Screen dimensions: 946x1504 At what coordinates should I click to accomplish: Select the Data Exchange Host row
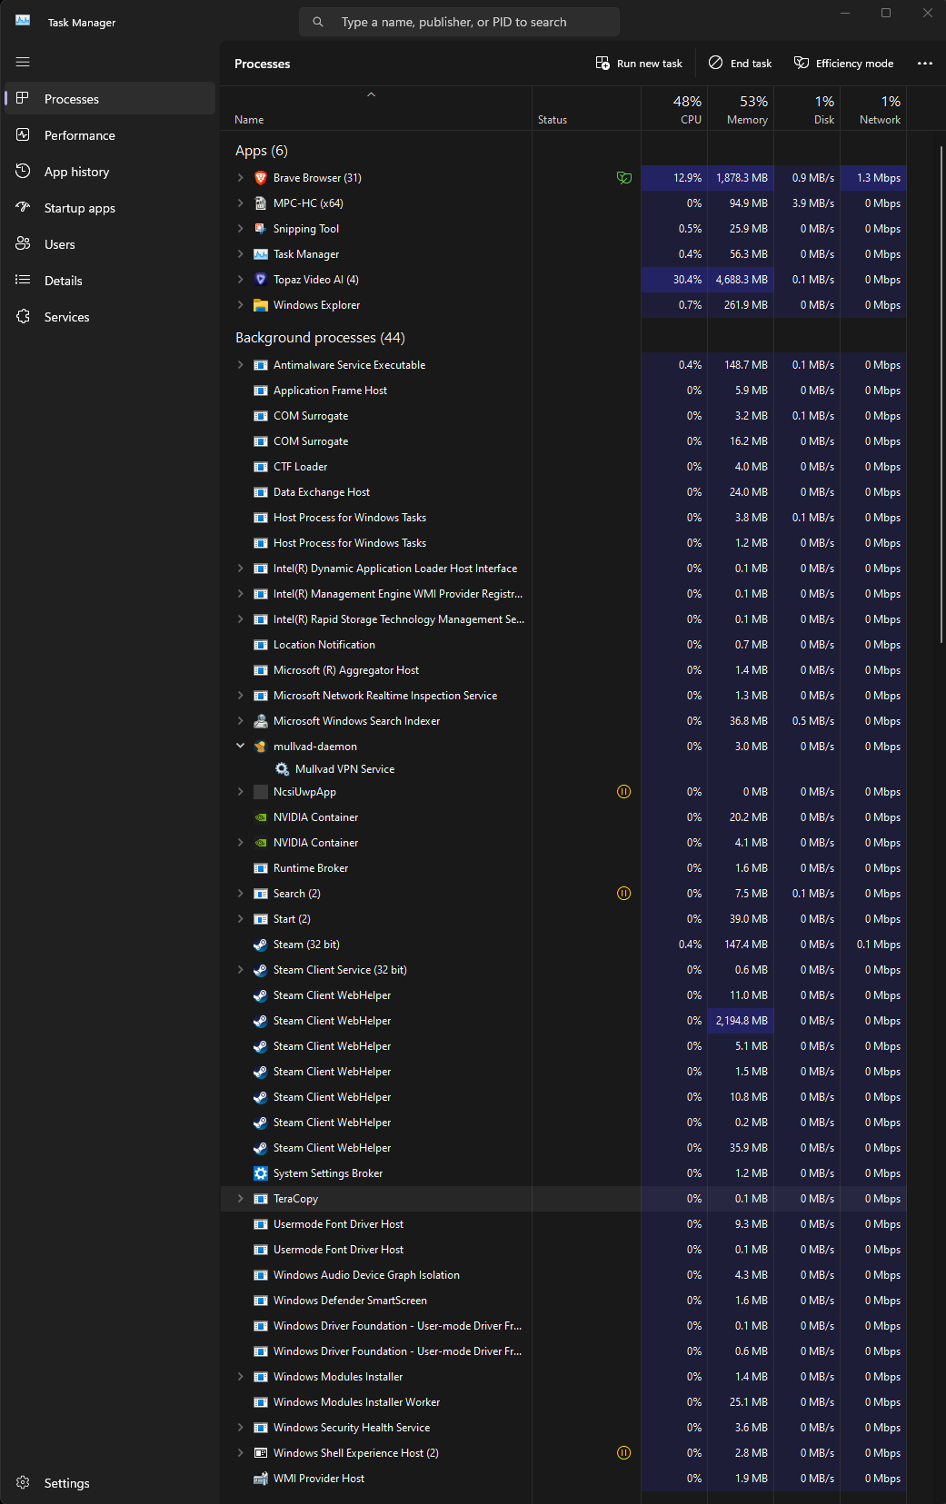tap(563, 492)
